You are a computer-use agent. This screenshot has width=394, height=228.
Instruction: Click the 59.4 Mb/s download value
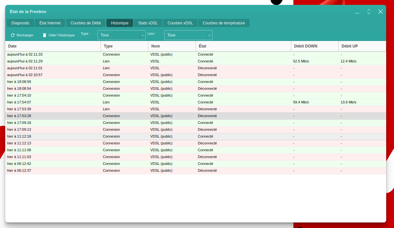301,102
